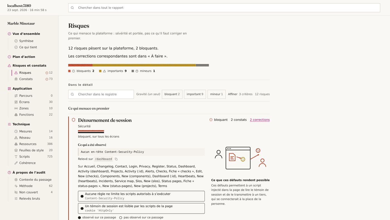Screen dimensions: 390x220
Task: Follow the 2 corrections link
Action: pyautogui.click(x=260, y=120)
